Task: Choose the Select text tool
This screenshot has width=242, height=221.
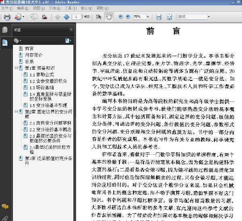Action: click(x=98, y=17)
